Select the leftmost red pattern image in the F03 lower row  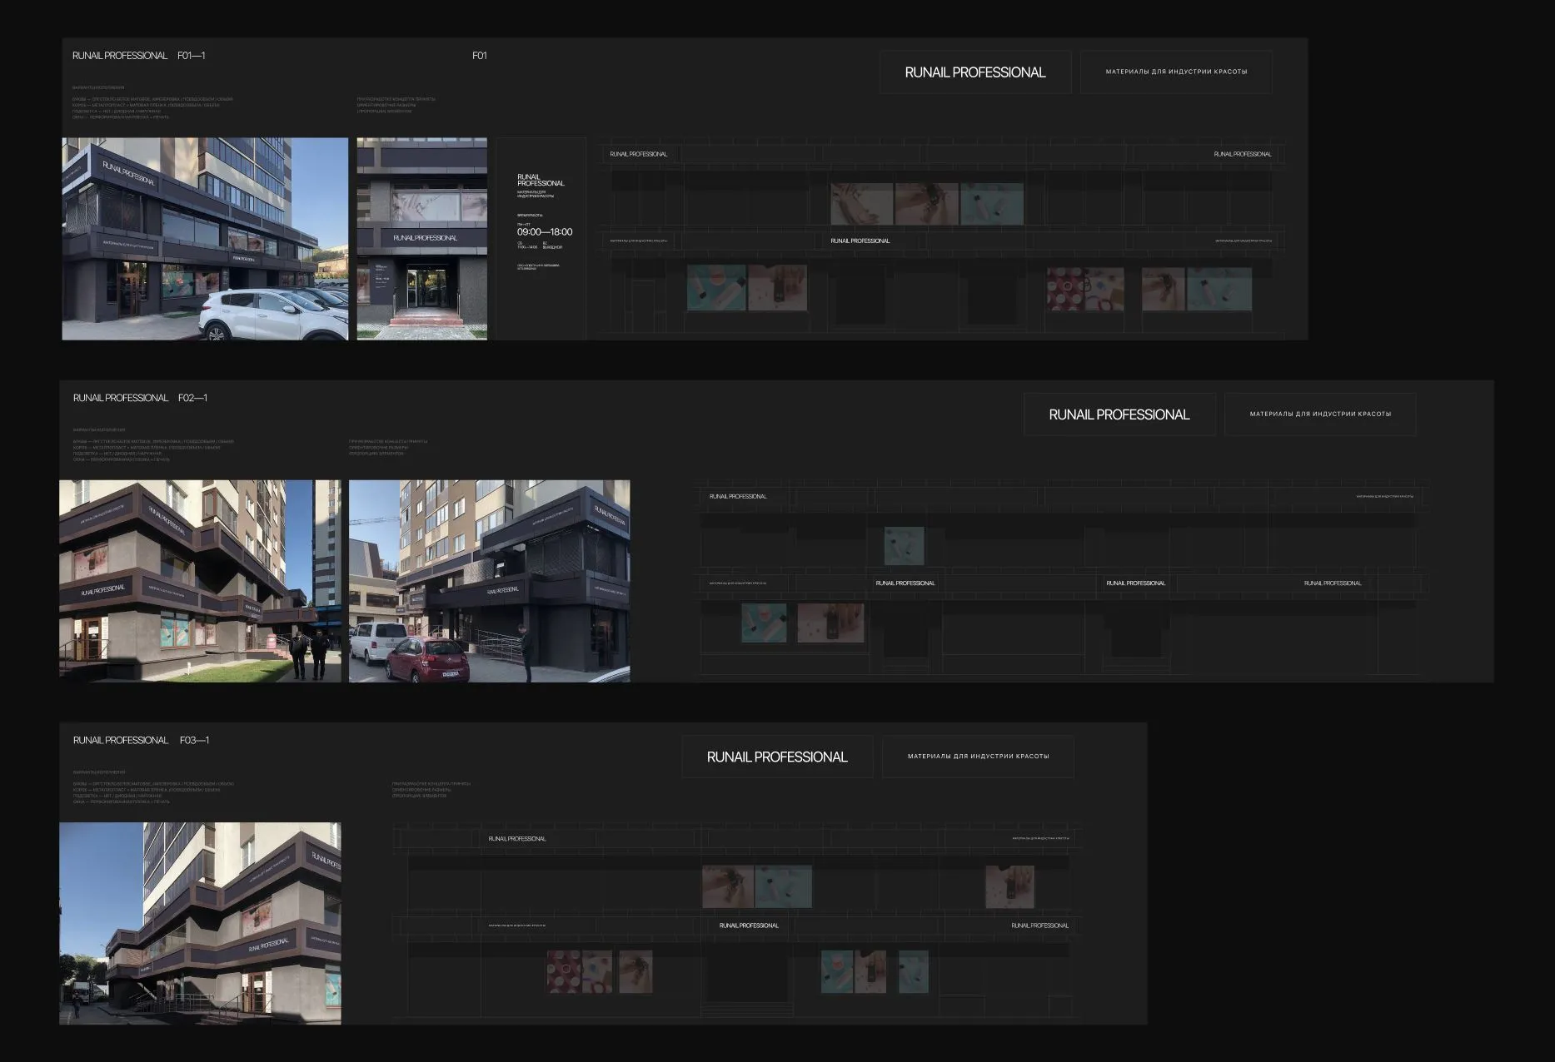coord(563,971)
